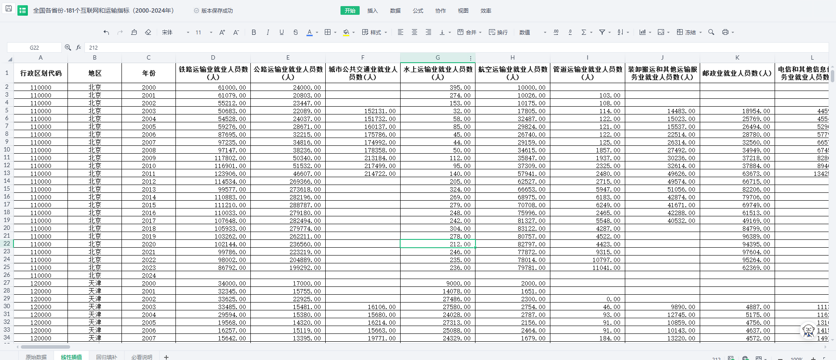Open the 数据 menu tab
The image size is (836, 360).
point(395,10)
